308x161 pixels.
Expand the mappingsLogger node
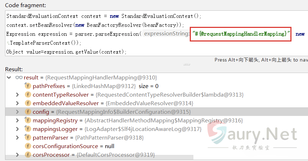(17, 129)
